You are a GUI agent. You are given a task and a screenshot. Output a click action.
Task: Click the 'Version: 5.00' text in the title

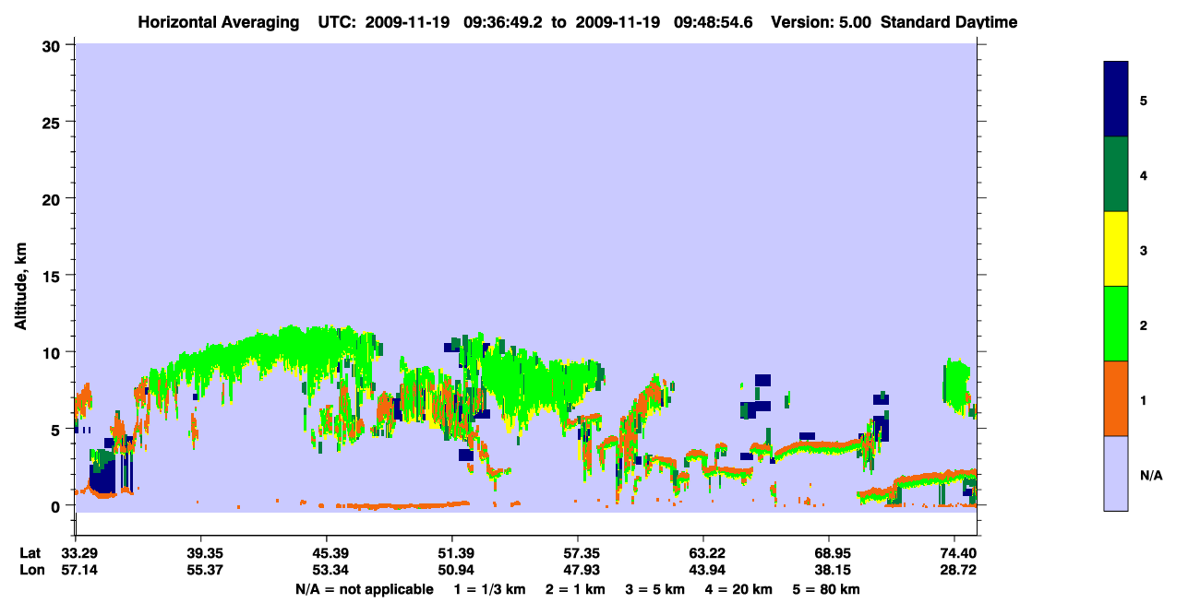[821, 22]
